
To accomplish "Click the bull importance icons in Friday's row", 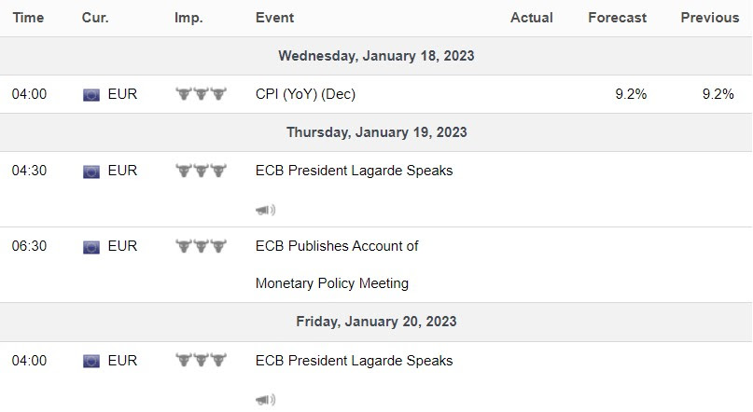I will 202,361.
